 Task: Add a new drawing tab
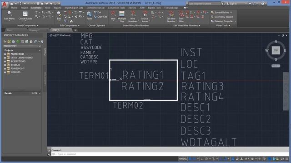tap(75, 30)
